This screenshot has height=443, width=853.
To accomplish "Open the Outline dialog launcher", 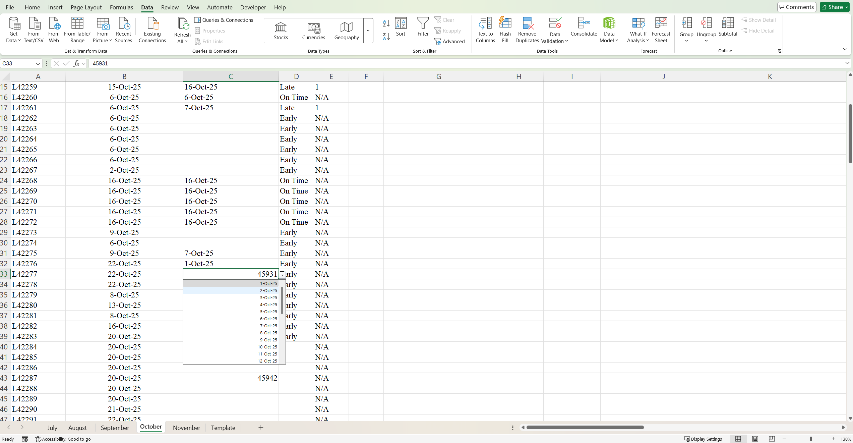I will tap(780, 51).
